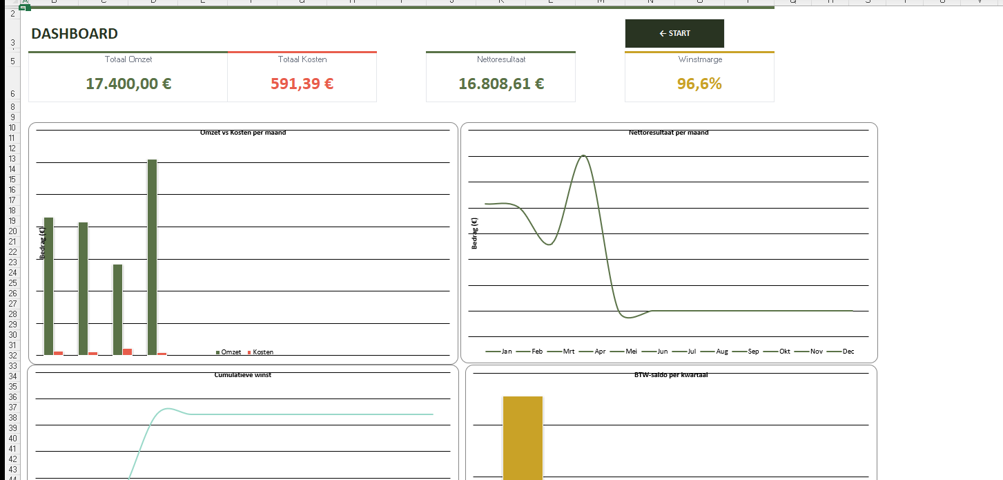This screenshot has width=1003, height=480.
Task: Click the Kosten legend entry
Action: point(262,352)
